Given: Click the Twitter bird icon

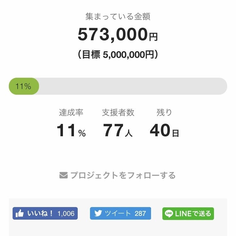Looking at the screenshot, I should coord(98,213).
